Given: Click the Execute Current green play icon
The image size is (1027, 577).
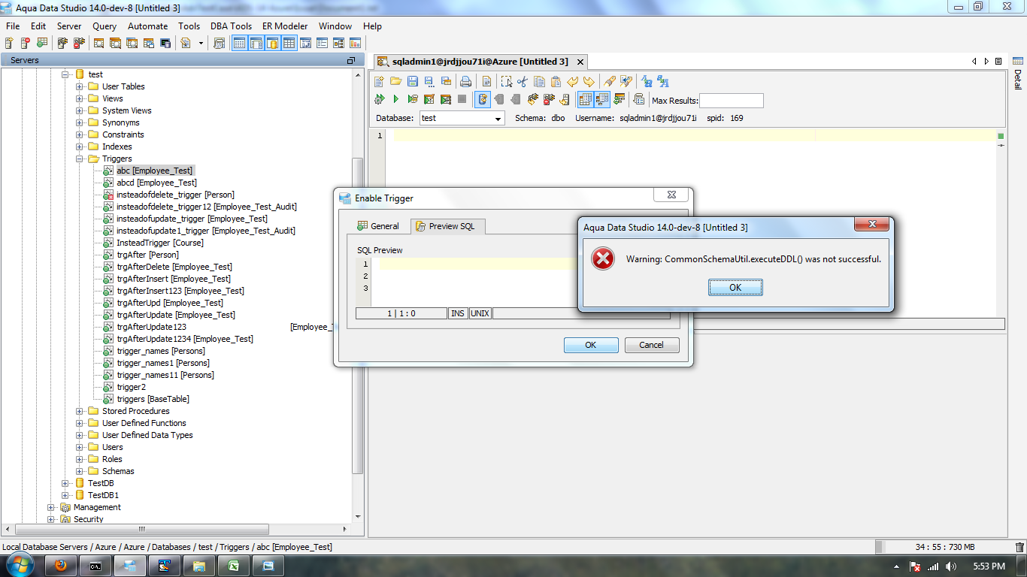Looking at the screenshot, I should [x=396, y=99].
